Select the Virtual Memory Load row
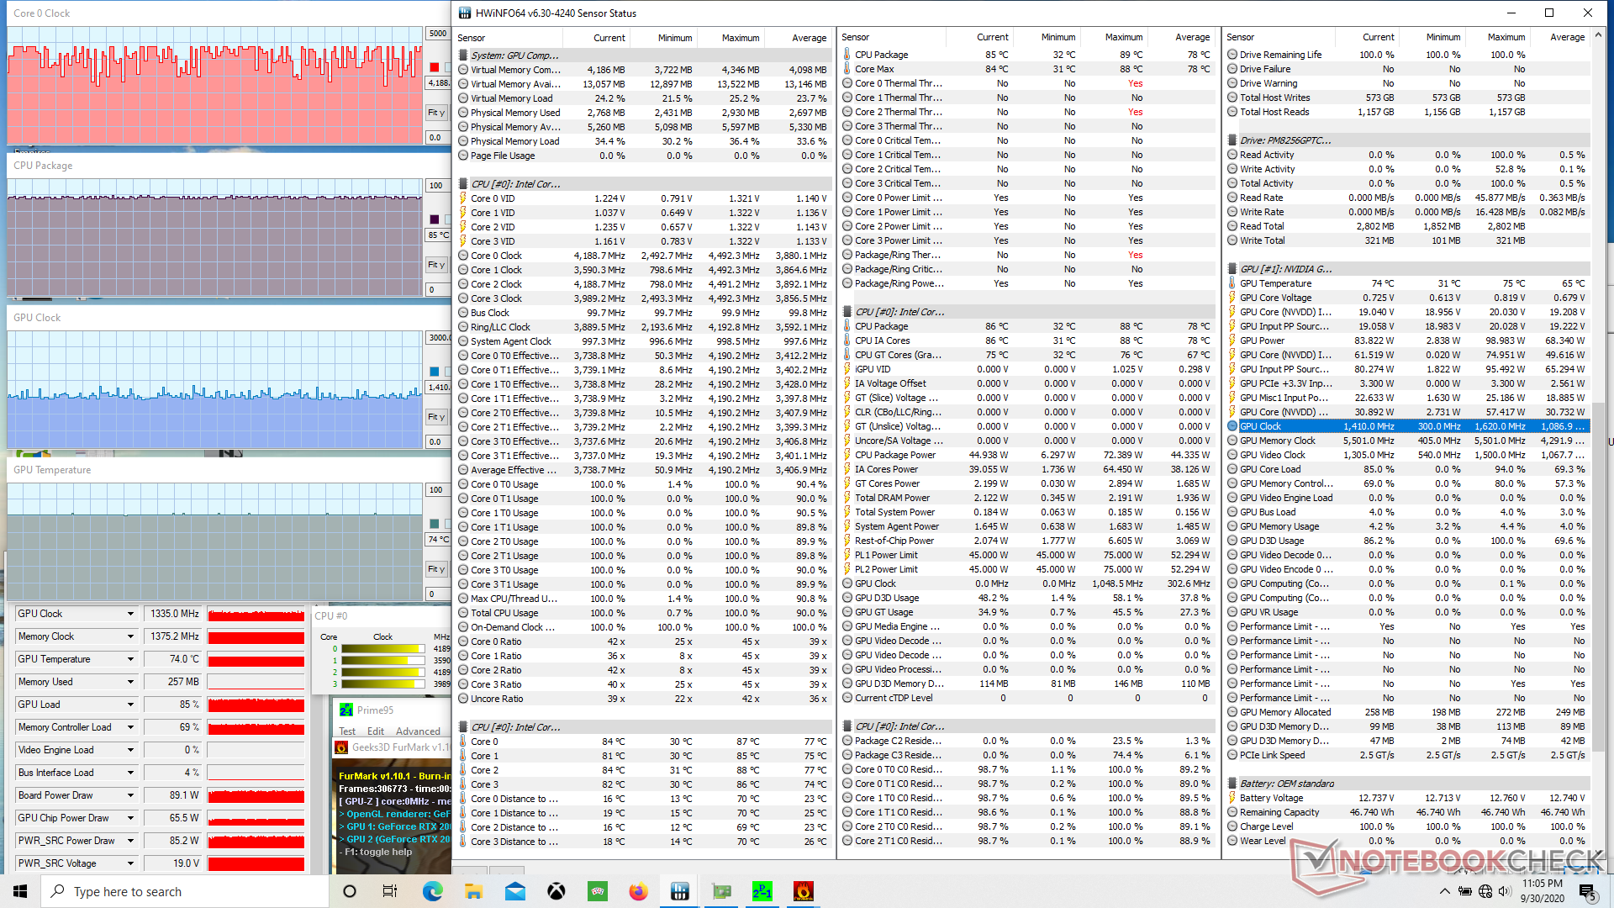Screen dimensions: 1614x908 point(644,98)
